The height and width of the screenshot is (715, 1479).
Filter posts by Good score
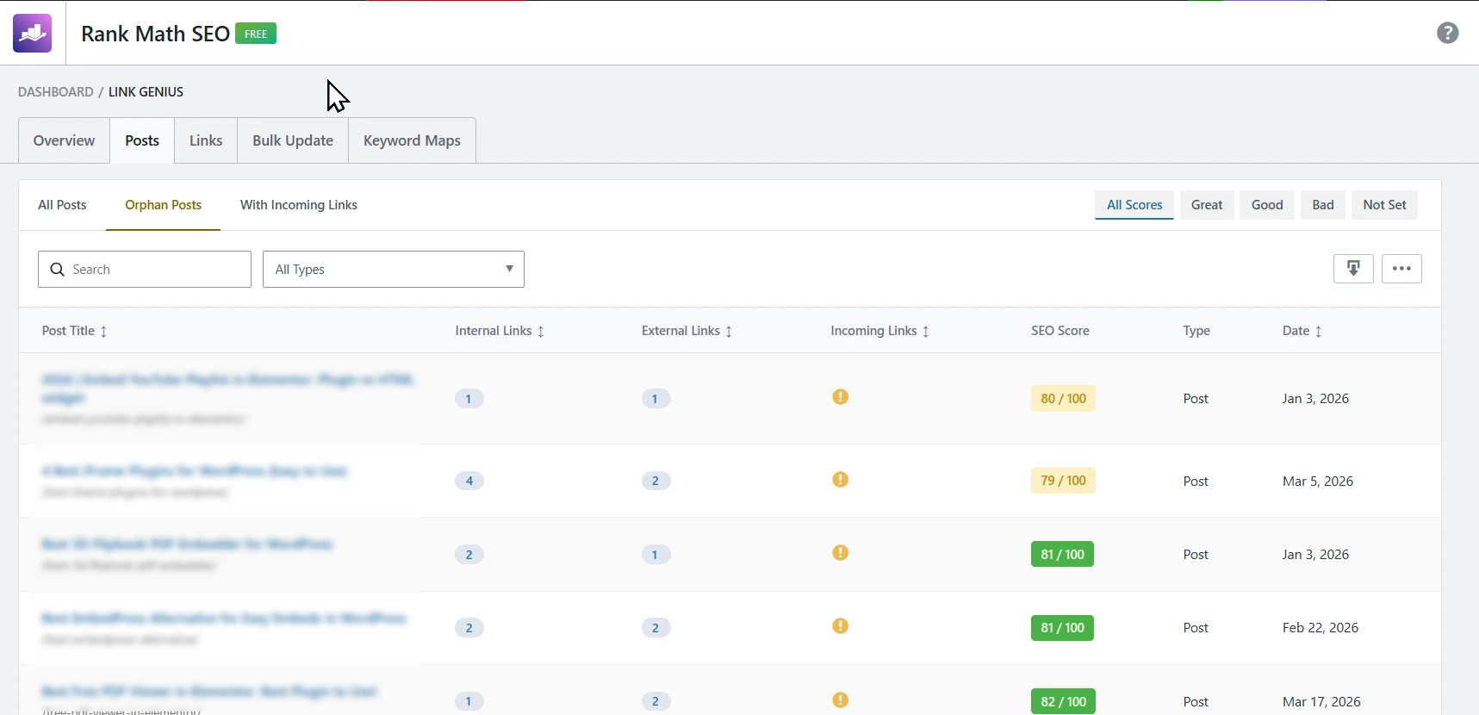(1267, 205)
